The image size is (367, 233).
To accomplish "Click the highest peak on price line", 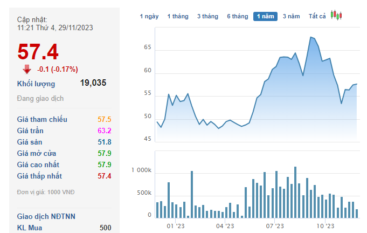I will tap(311, 37).
